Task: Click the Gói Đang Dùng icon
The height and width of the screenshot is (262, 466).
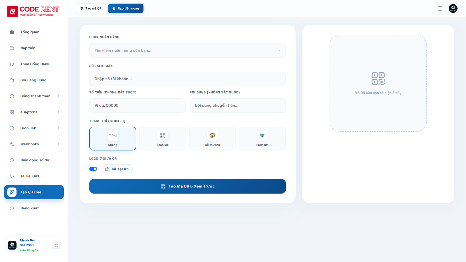Action: pos(12,80)
